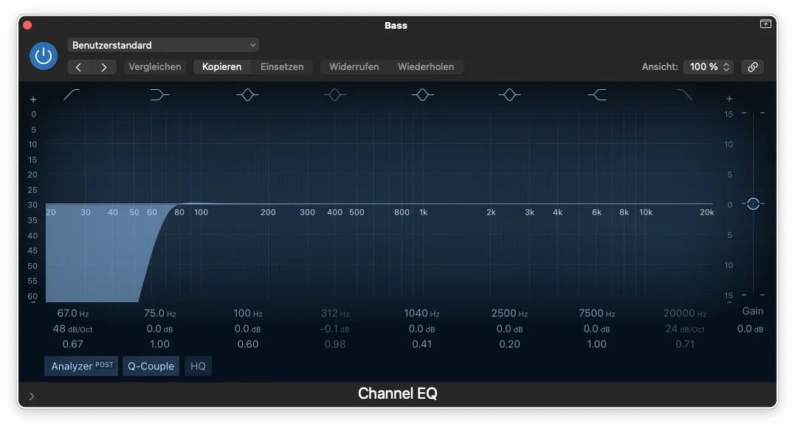Toggle the 1040 Hz bell band icon
Viewport: 795px width, 429px height.
click(421, 94)
